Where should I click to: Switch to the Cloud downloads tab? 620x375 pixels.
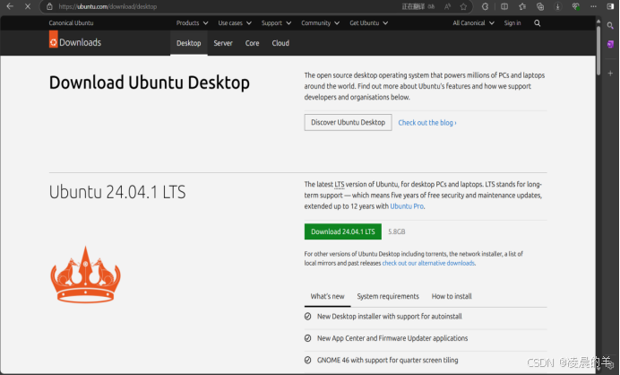[280, 43]
